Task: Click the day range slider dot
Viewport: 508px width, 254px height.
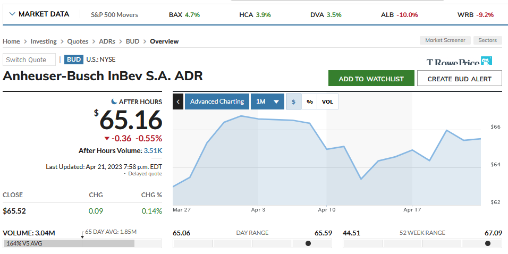Action: 308,243
